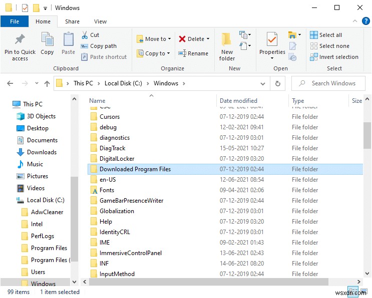Open Recent locations dropdown arrow
372x298 pixels.
[37, 83]
